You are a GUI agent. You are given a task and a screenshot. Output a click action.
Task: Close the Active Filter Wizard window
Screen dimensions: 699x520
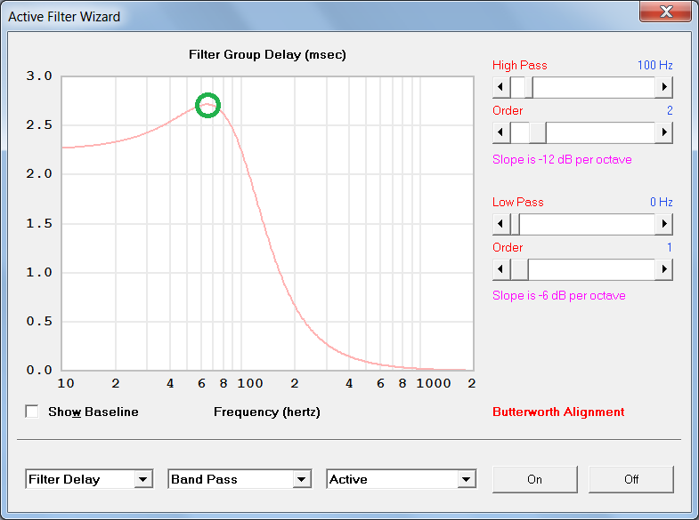[x=665, y=12]
